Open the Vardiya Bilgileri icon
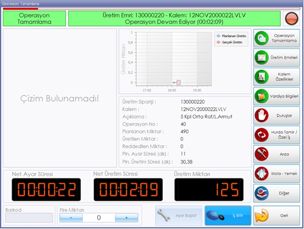The height and width of the screenshot is (229, 304). [262, 96]
